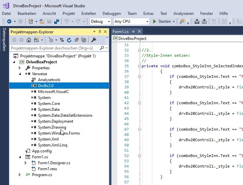Switch to the Form1.cs editor tab
This screenshot has width=243, height=185.
pyautogui.click(x=121, y=32)
